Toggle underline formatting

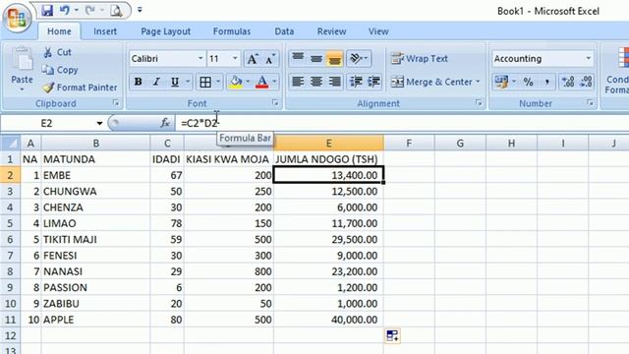point(175,82)
